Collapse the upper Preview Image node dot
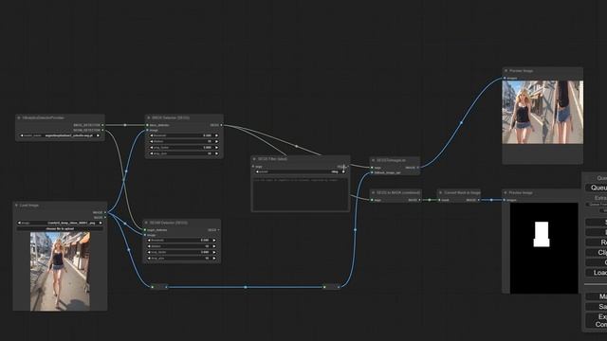607x341 pixels. pyautogui.click(x=506, y=71)
